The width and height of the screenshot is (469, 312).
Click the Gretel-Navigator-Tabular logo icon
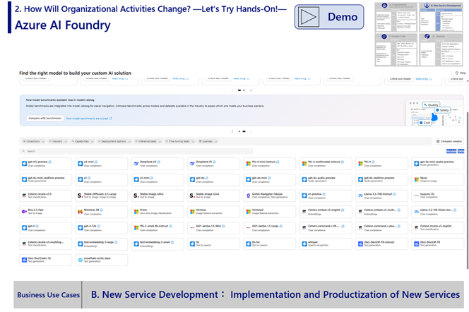tap(248, 196)
